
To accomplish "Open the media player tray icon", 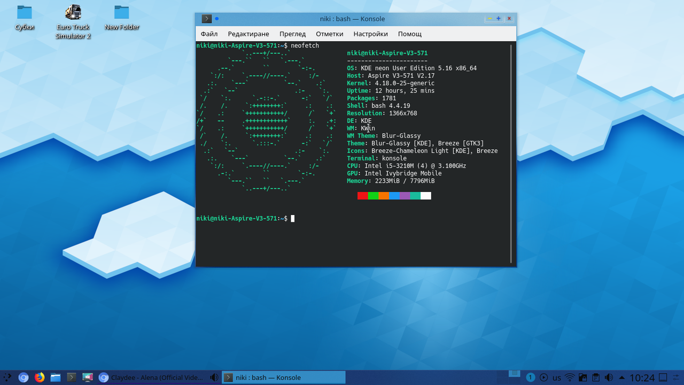I will [544, 378].
